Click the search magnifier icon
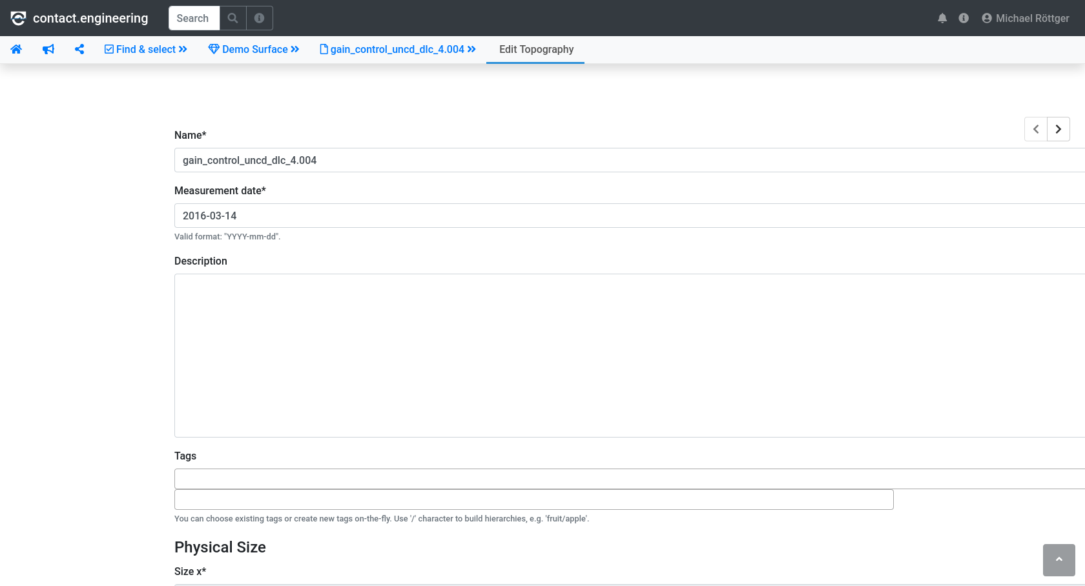 click(232, 18)
